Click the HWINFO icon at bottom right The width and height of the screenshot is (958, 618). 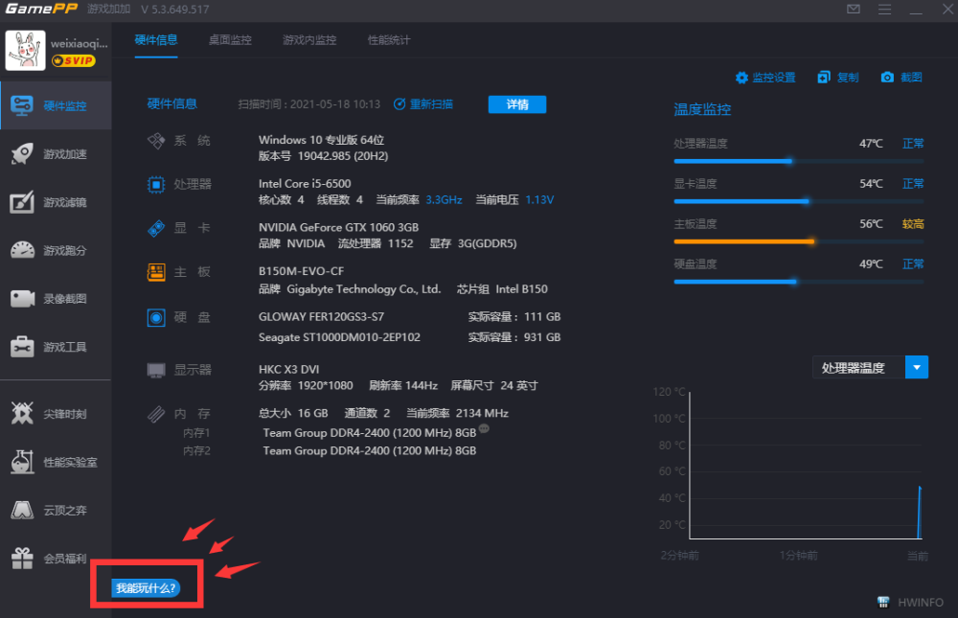point(883,602)
